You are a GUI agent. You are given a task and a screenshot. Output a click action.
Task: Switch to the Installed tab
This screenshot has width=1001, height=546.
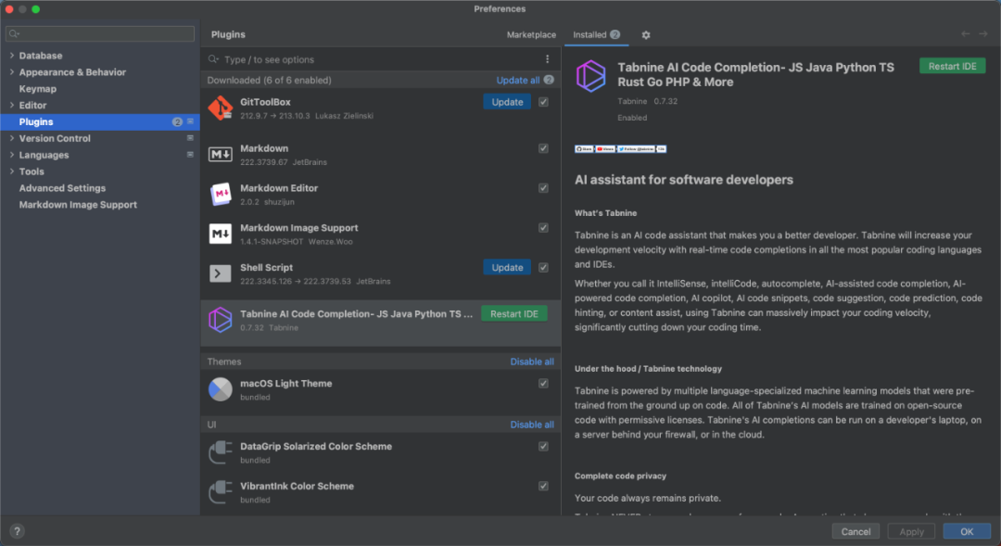[596, 34]
